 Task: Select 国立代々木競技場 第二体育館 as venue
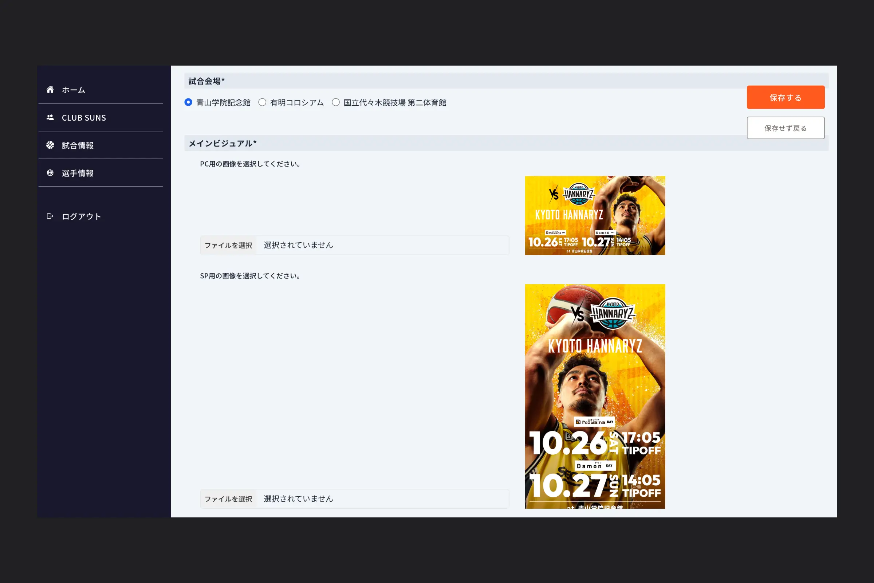click(335, 102)
